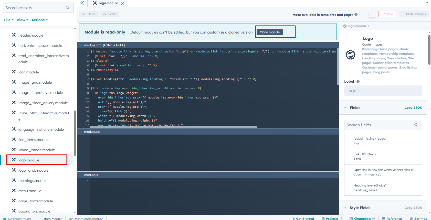Click the Preview button
The image size is (431, 220).
(x=387, y=14)
